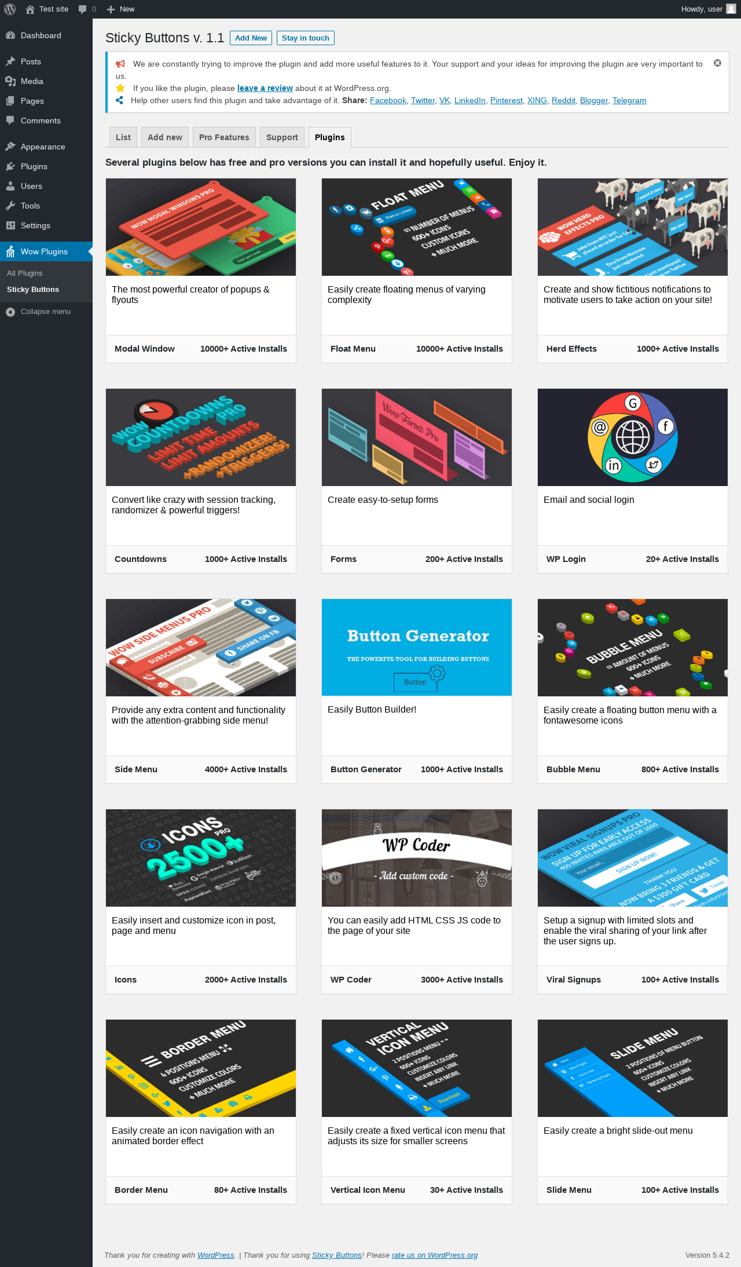
Task: Select All Plugins submenu item
Action: point(25,273)
